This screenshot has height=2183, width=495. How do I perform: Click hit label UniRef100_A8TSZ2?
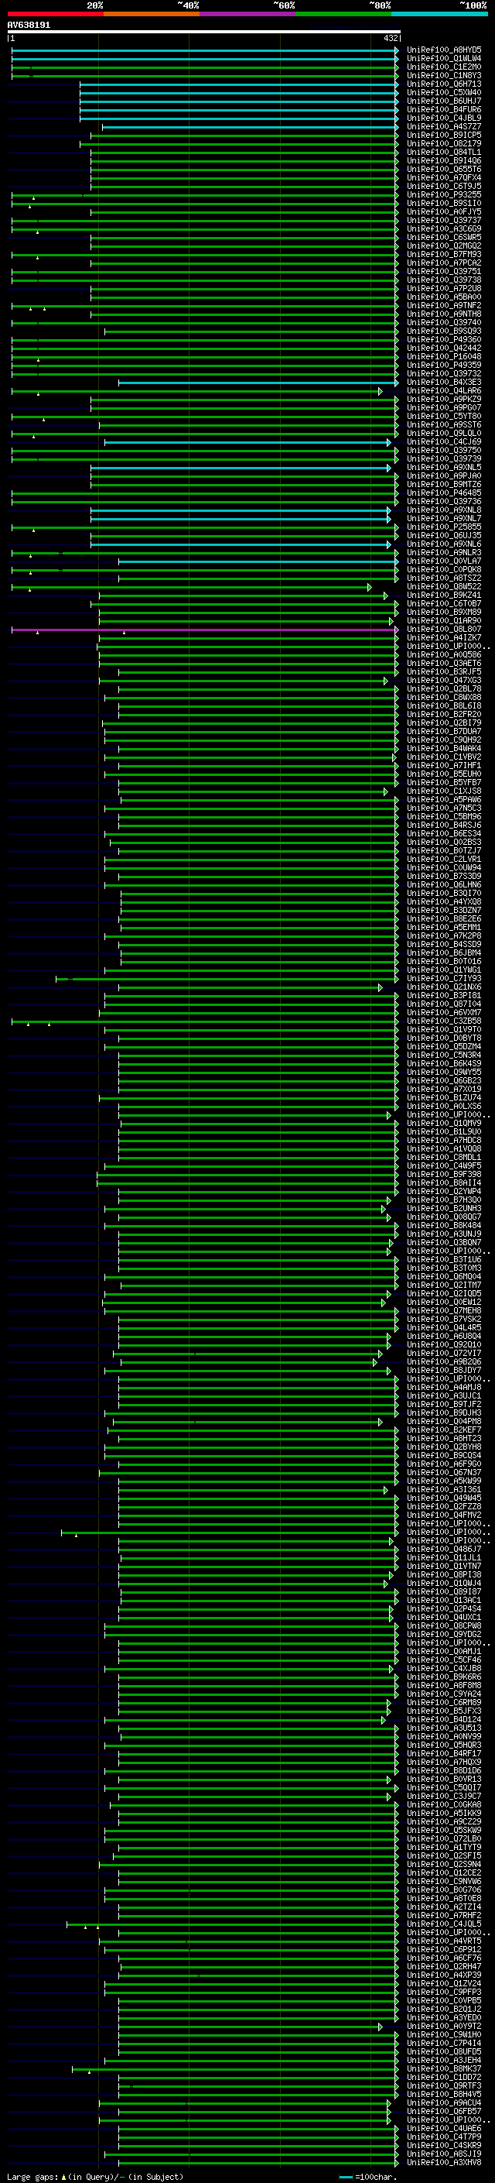pos(444,578)
